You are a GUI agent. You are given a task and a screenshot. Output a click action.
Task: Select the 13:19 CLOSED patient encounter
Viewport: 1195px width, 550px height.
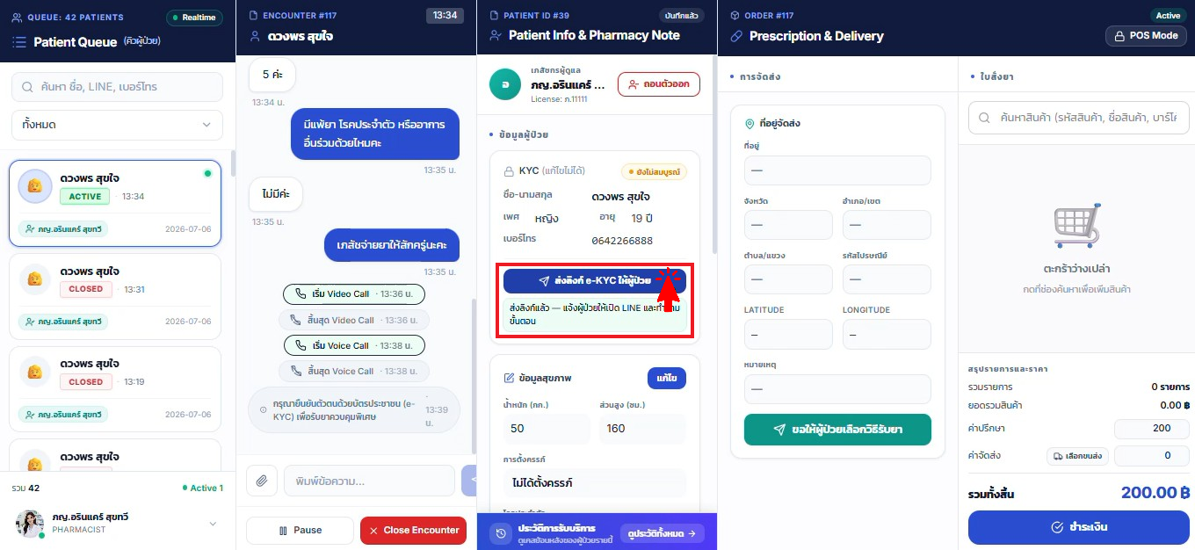pos(115,387)
